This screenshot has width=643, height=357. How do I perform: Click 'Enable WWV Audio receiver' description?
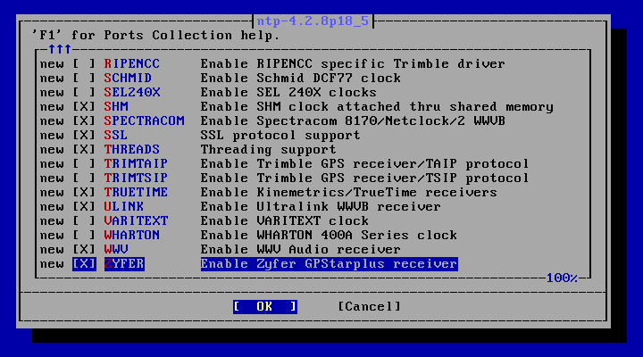301,250
